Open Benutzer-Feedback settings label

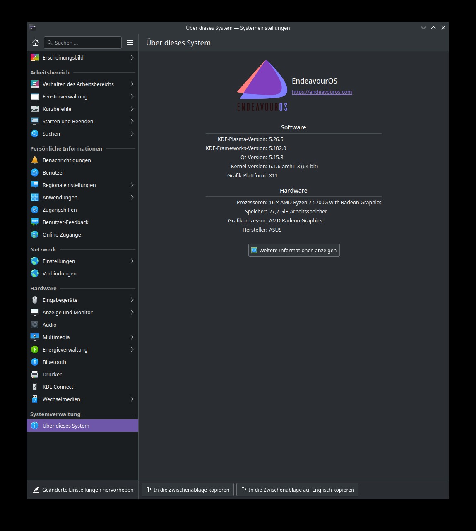coord(65,222)
